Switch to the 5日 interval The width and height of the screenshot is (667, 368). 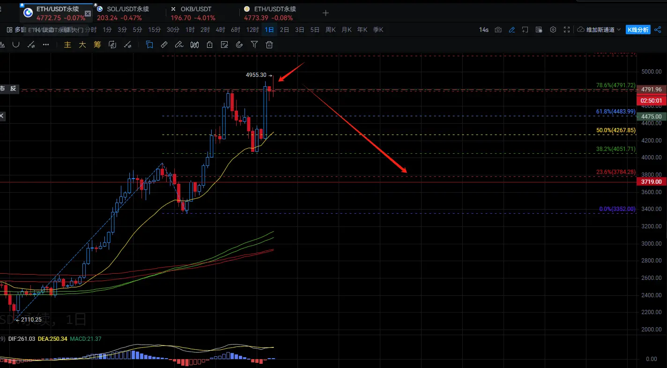coord(315,30)
